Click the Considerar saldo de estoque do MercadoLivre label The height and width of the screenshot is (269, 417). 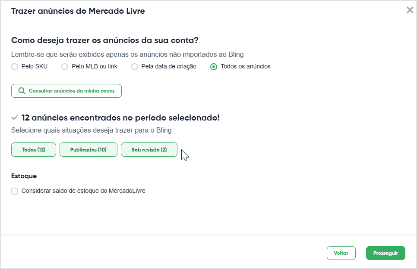(83, 191)
